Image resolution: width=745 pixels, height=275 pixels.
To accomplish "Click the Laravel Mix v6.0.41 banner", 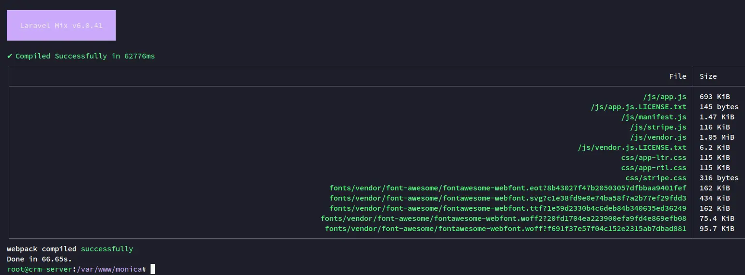I will click(x=61, y=25).
